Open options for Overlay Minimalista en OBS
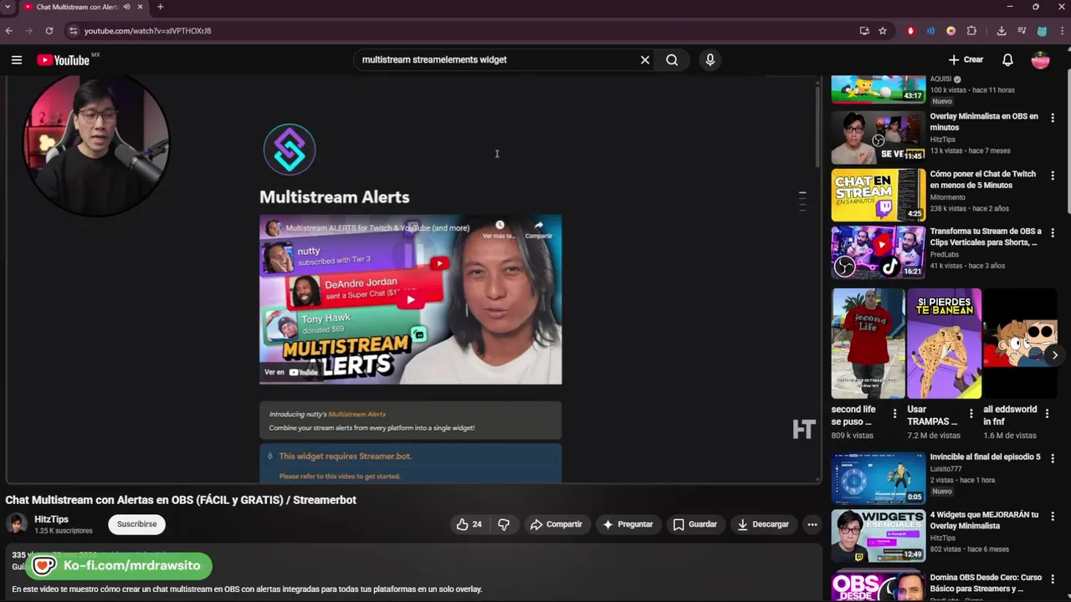 pyautogui.click(x=1053, y=118)
